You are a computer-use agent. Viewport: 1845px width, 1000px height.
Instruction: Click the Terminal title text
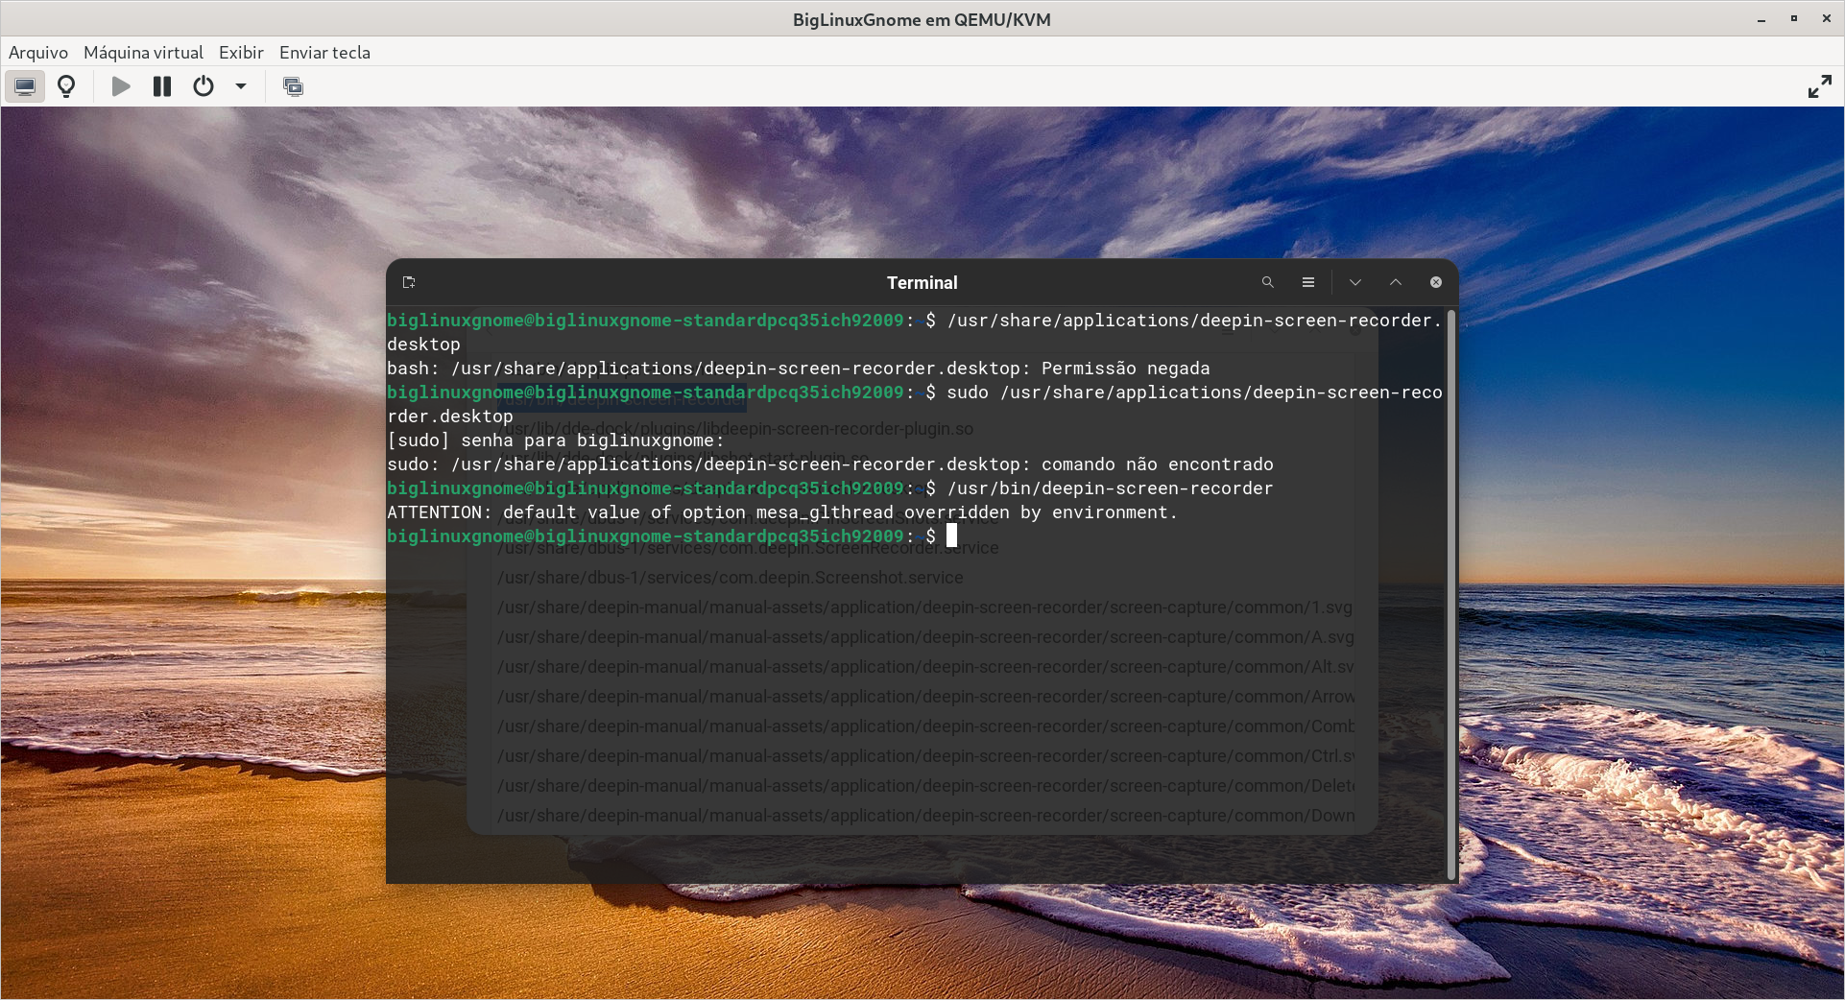922,283
